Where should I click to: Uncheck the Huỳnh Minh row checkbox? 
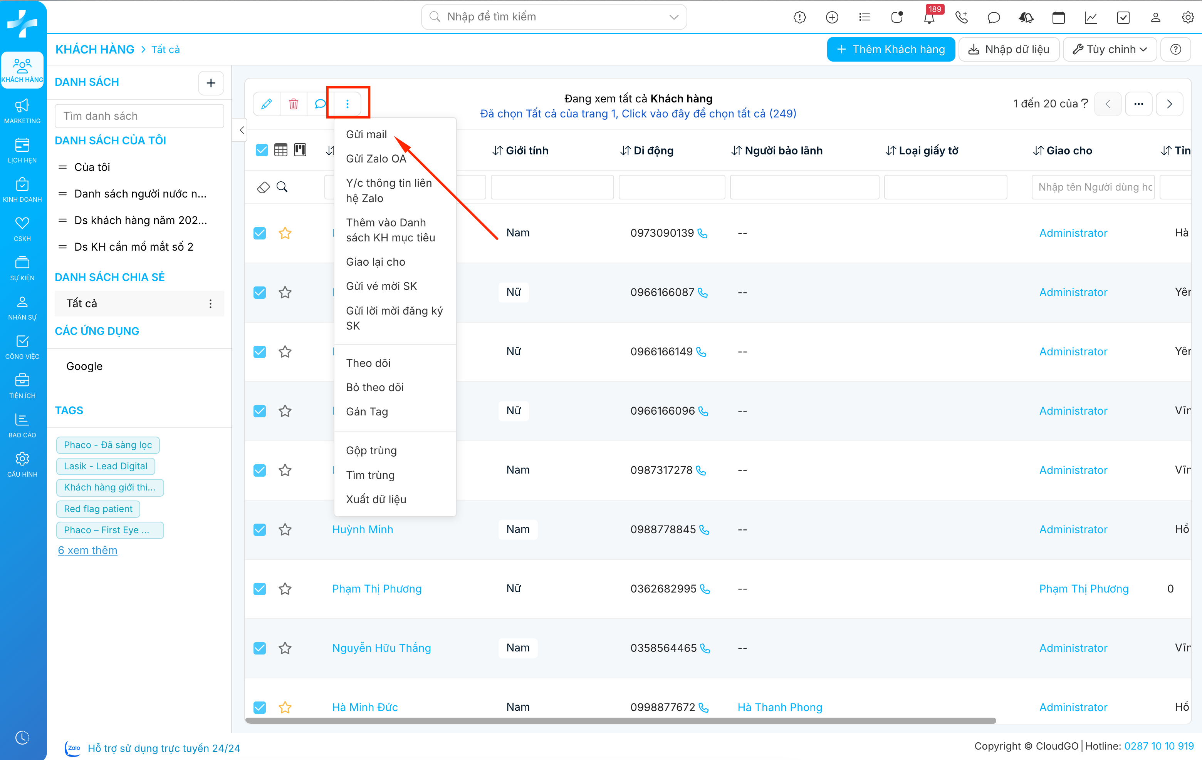260,530
